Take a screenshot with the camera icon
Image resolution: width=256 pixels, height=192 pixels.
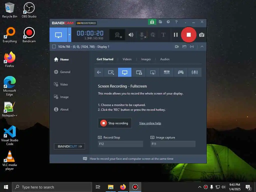pos(202,35)
